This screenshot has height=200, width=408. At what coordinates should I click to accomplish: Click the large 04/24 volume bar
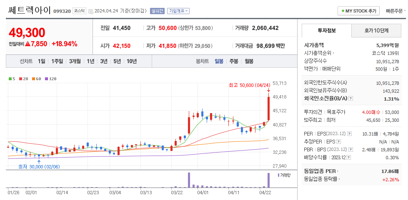pos(268,180)
